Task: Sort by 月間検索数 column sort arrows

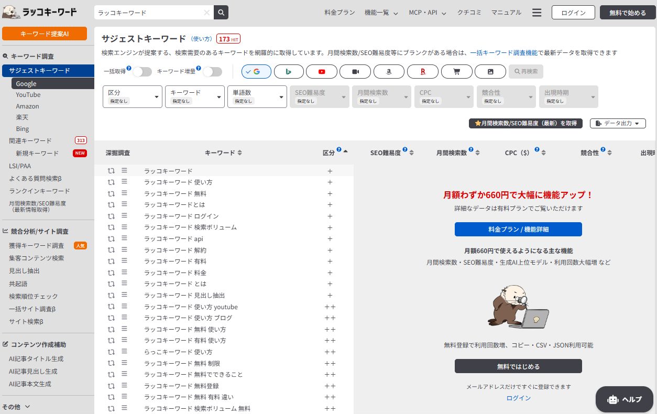Action: pos(477,153)
